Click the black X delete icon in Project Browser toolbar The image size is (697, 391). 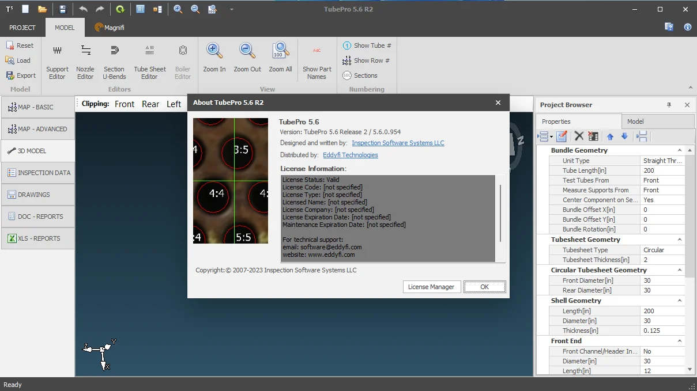click(x=579, y=136)
